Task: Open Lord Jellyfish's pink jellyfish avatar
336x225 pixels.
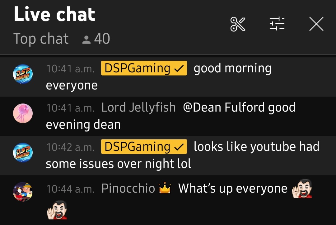Action: 23,113
